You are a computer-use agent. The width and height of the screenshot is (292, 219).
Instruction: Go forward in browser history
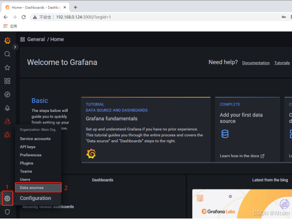(x=15, y=17)
